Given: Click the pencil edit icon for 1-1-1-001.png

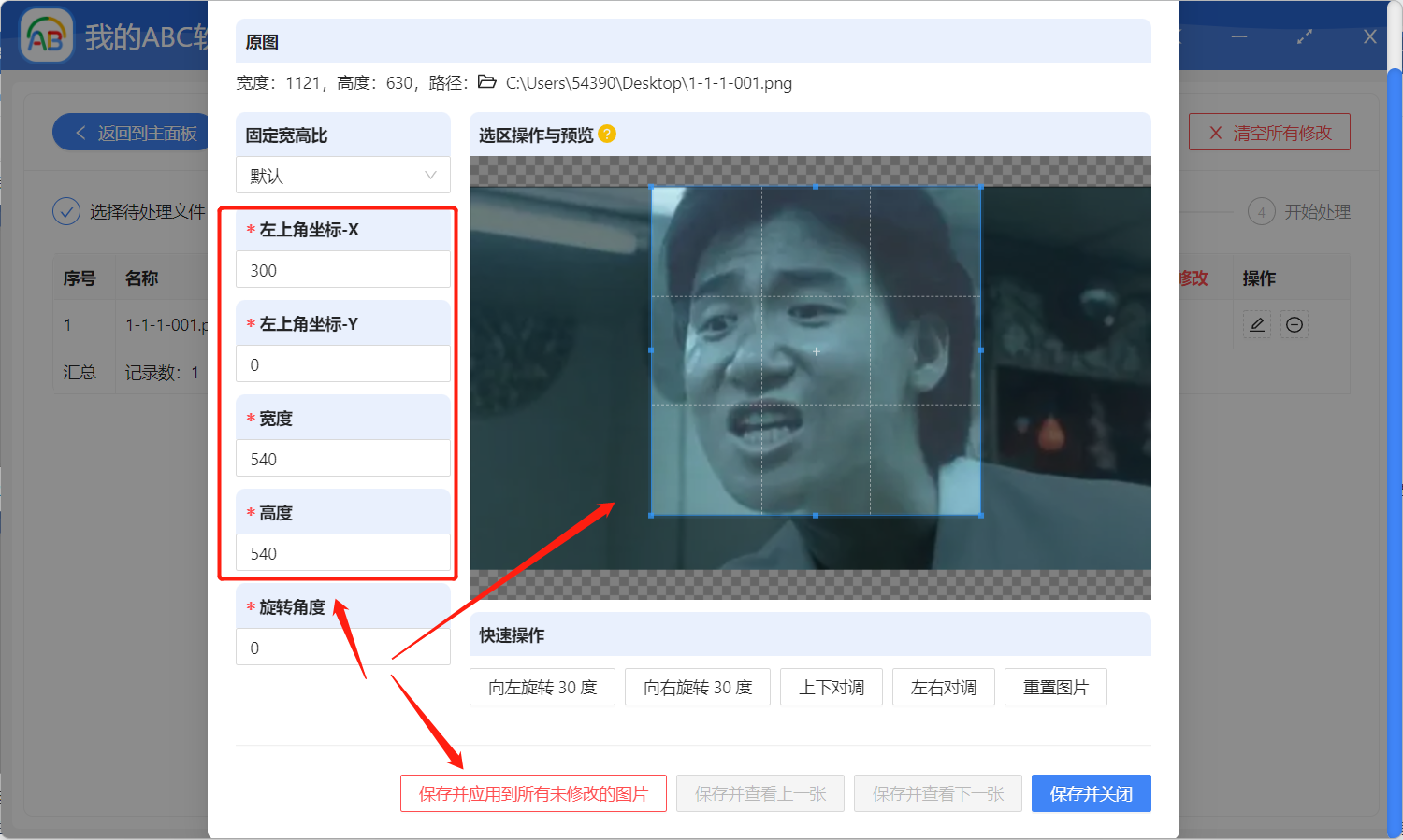Looking at the screenshot, I should click(1256, 324).
